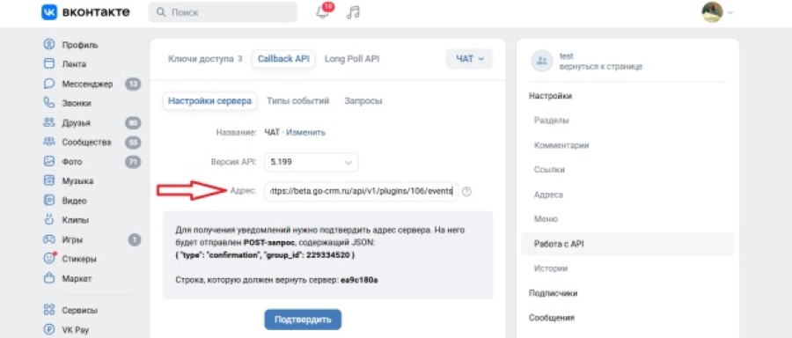
Task: Click the Сообщества label in sidebar
Action: click(x=86, y=142)
